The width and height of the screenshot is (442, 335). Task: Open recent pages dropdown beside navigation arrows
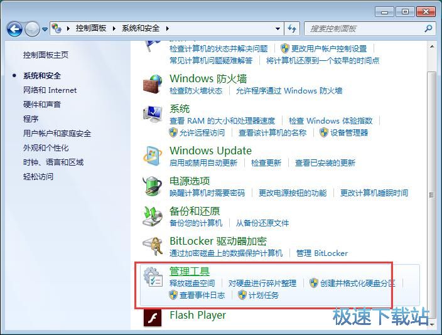45,29
